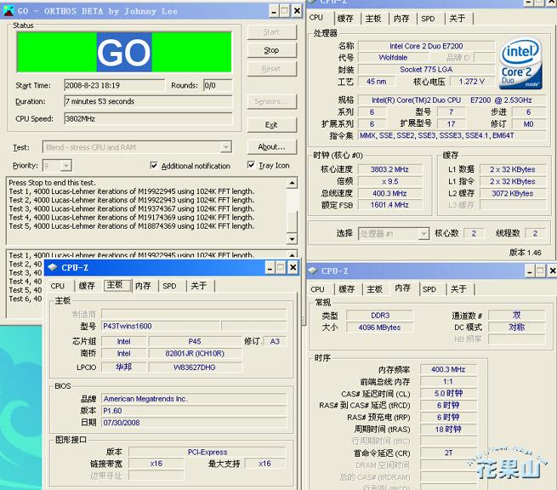Click the Reset button in ORTHOS
Viewport: 557px width, 490px height.
[271, 69]
